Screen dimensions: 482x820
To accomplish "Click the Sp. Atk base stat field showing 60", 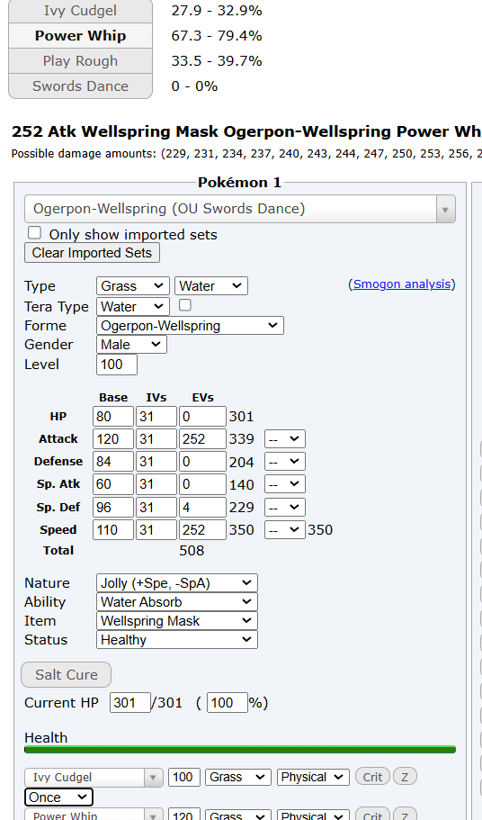I will pos(113,484).
